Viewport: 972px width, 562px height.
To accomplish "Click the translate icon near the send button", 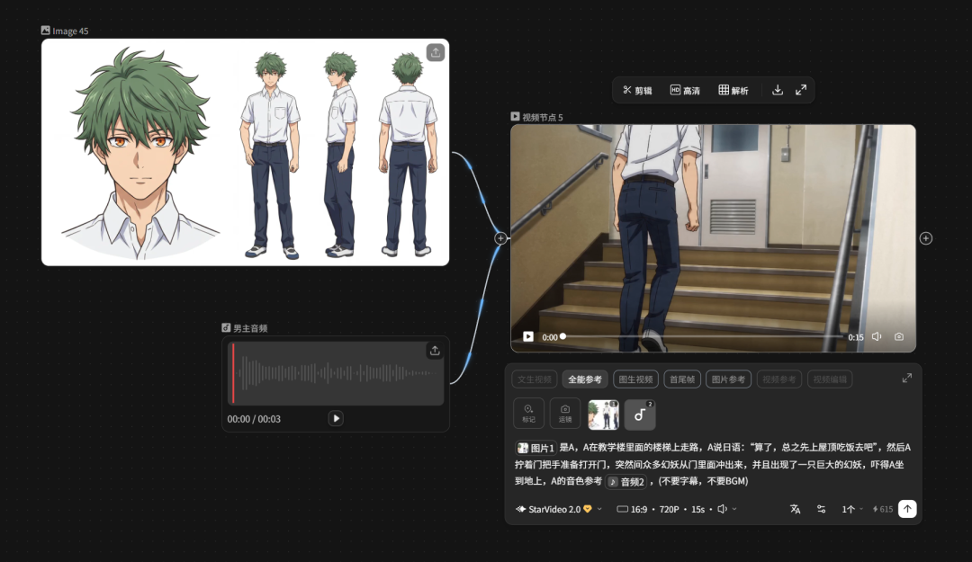I will pos(796,509).
